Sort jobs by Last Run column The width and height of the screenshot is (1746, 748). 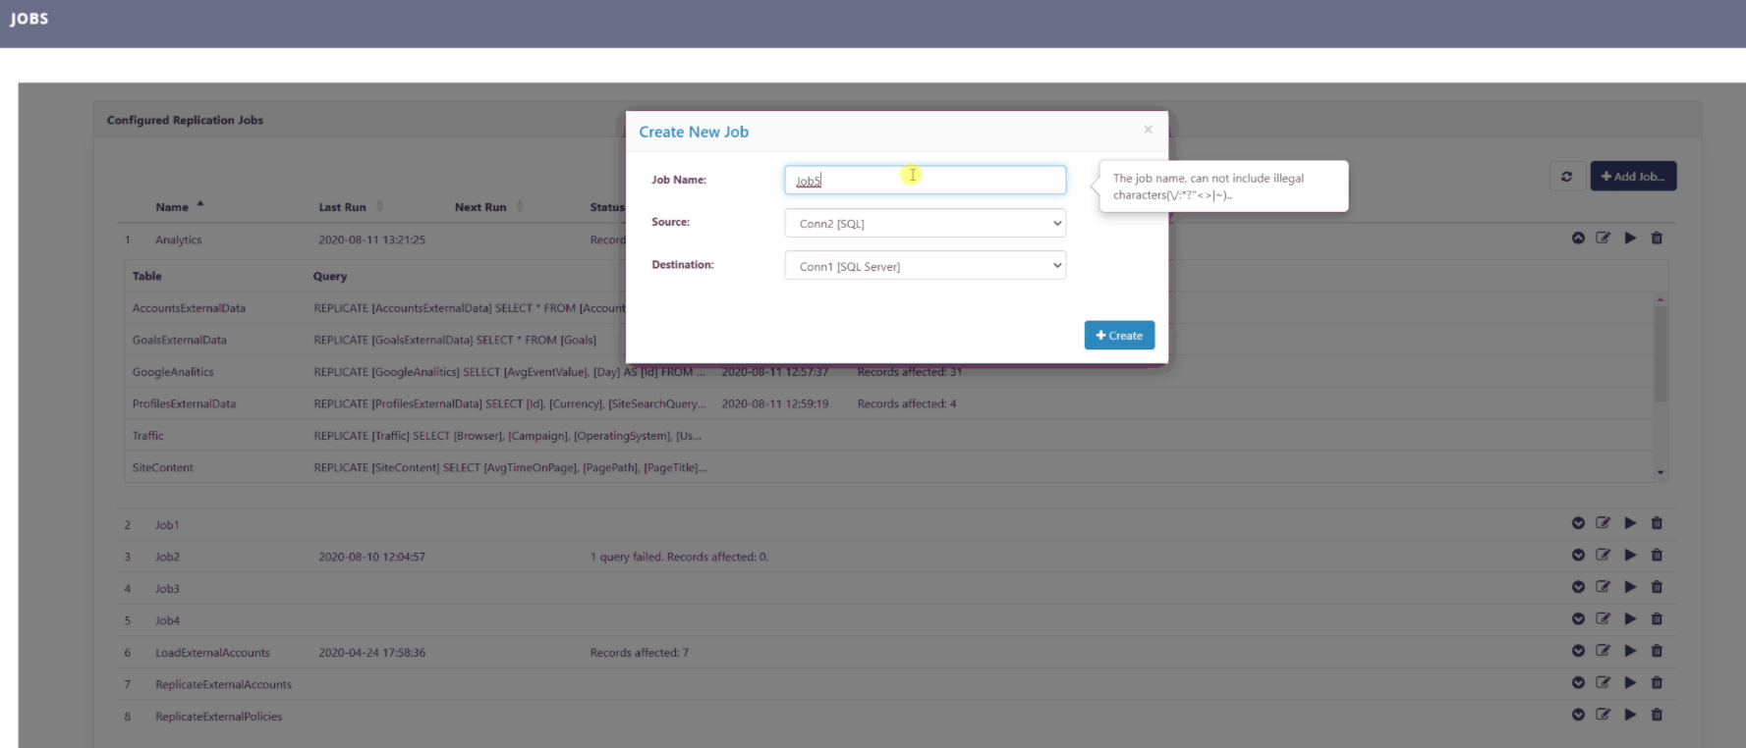click(343, 207)
